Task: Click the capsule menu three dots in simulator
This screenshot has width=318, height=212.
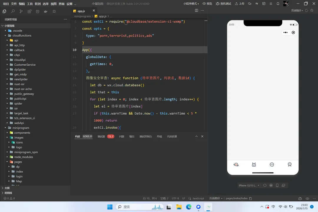Action: 285,32
